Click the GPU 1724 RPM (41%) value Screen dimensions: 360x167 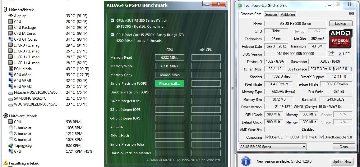coord(80,151)
